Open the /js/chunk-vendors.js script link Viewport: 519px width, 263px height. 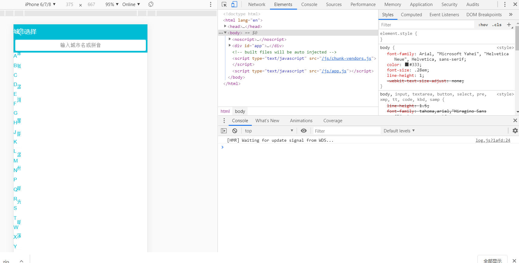[x=346, y=58]
